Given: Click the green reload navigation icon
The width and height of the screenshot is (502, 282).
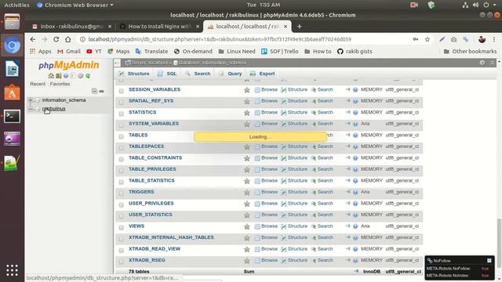Looking at the screenshot, I should point(88,76).
